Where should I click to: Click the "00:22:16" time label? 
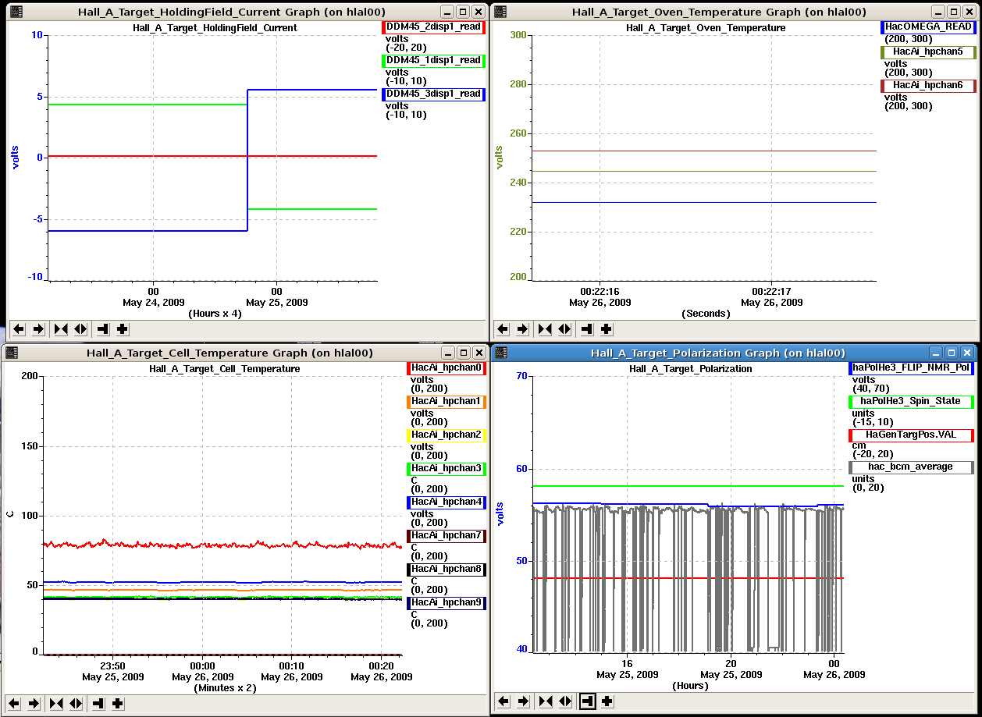tap(600, 291)
